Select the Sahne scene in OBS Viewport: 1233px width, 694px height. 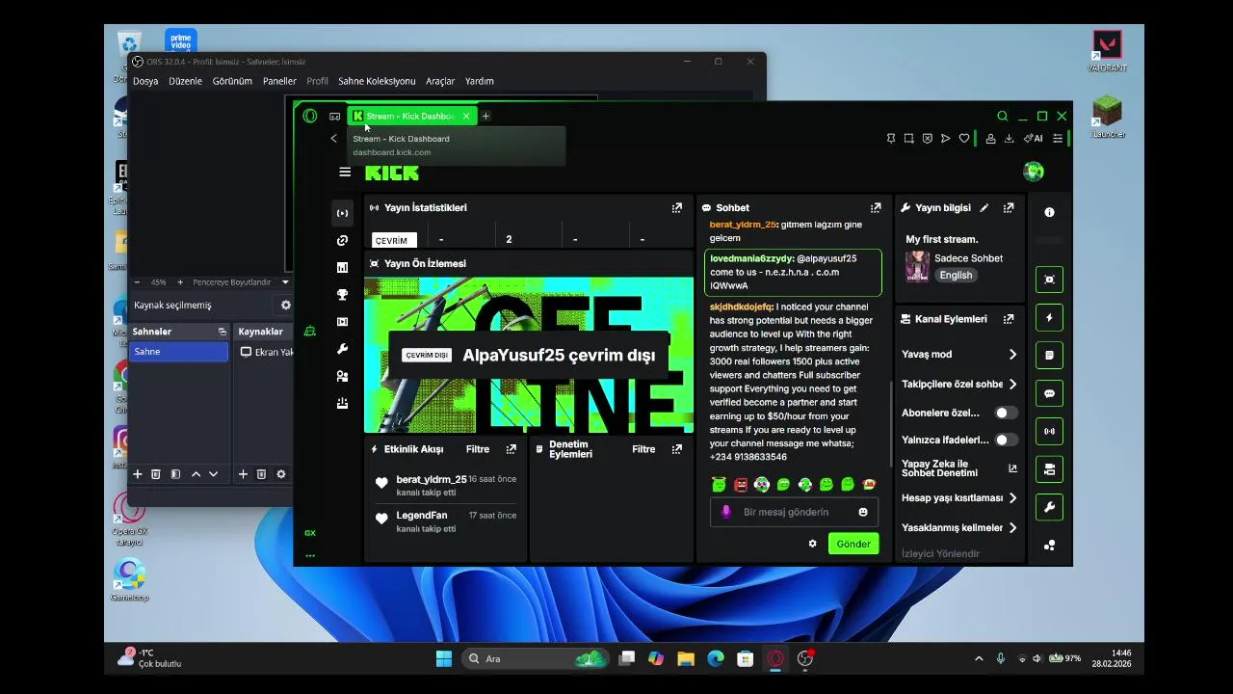click(x=179, y=352)
